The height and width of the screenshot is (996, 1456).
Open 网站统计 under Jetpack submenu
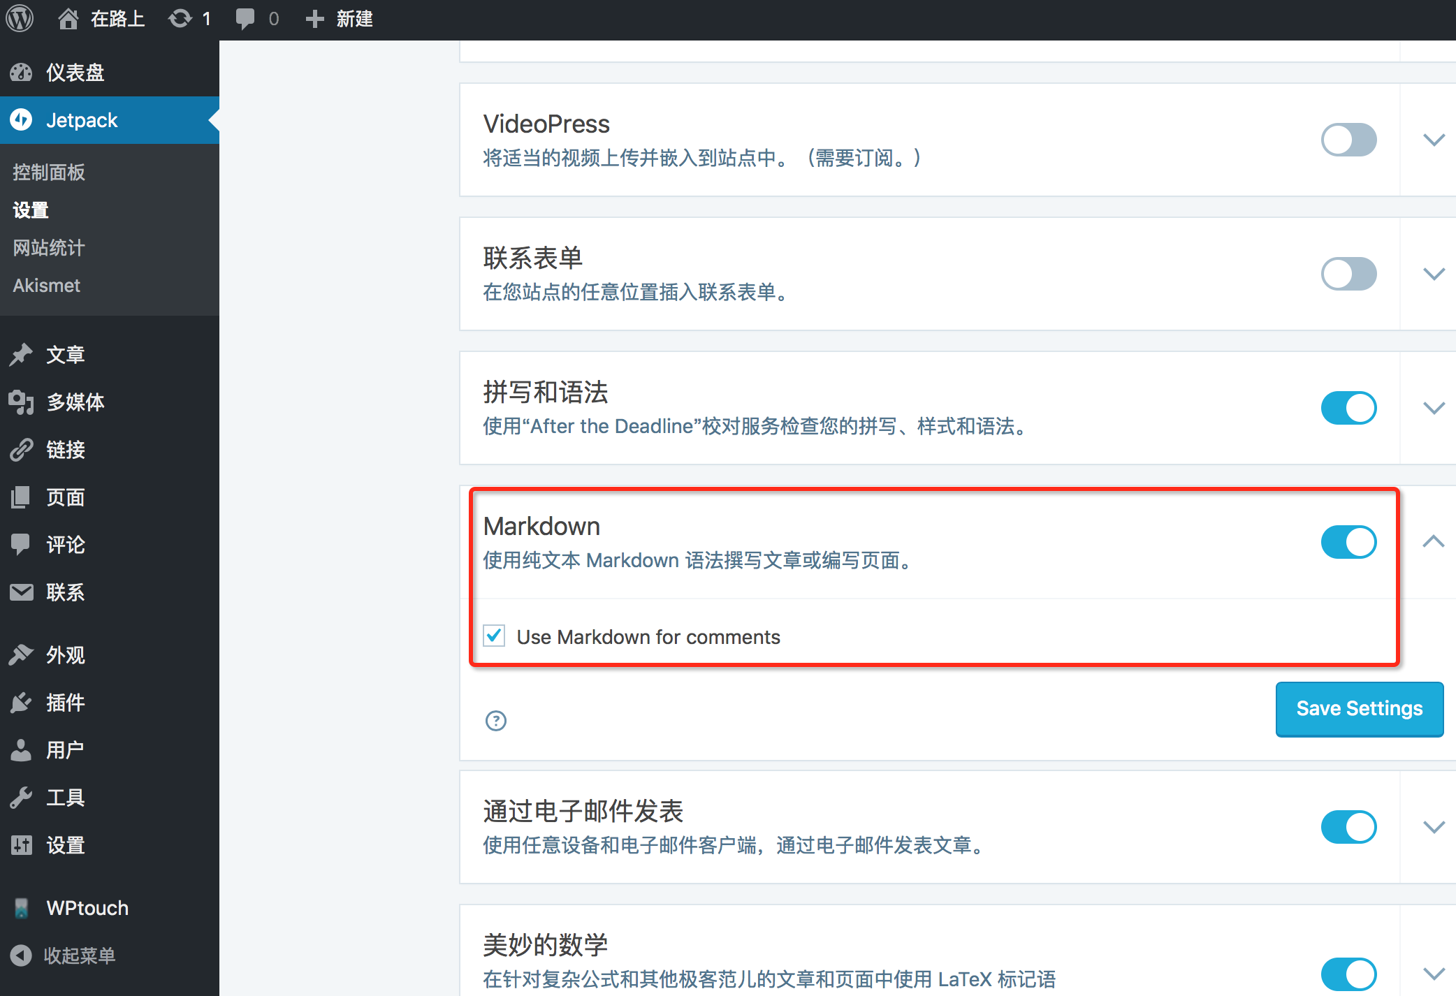tap(48, 247)
